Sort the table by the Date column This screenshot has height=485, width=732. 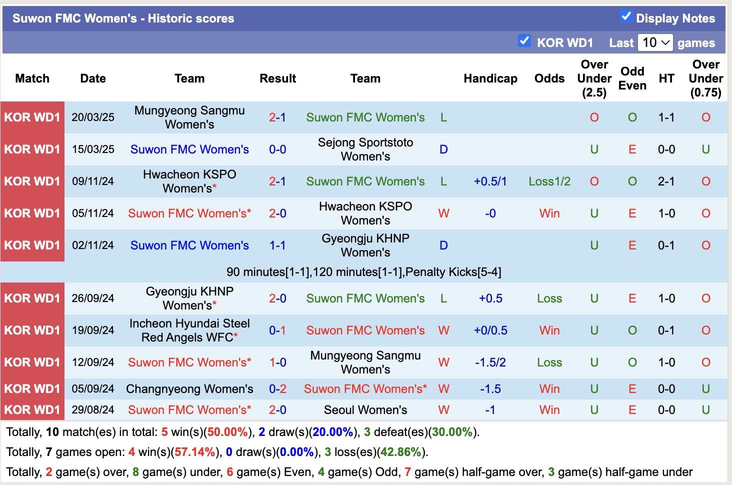point(93,78)
